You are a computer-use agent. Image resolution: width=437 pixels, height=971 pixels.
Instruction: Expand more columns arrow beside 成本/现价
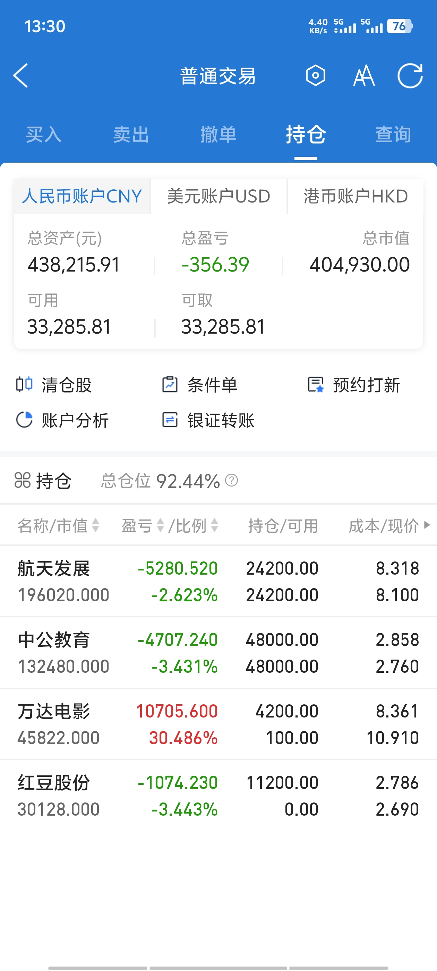coord(427,525)
